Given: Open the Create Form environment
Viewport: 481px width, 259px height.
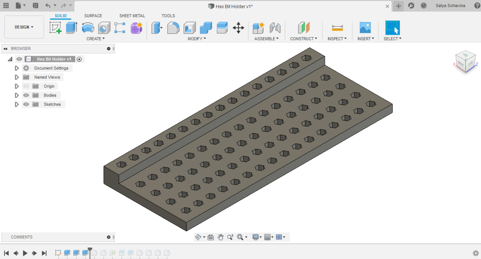Looking at the screenshot, I should coord(136,28).
